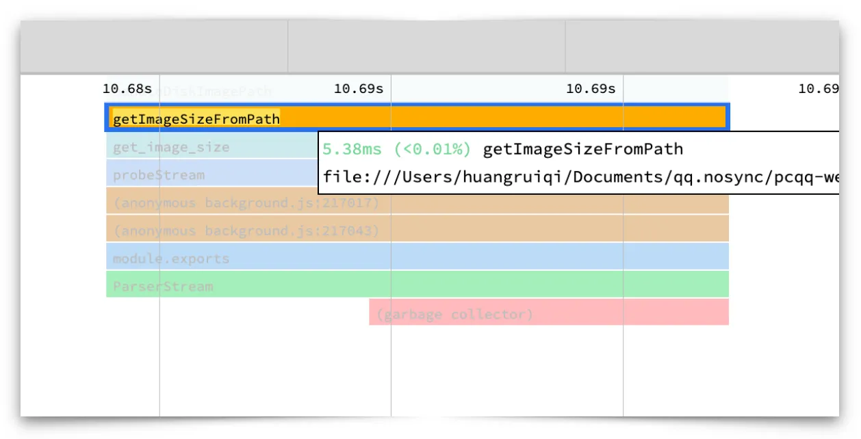
Task: Click getImageSizeFromPath name inside the tooltip
Action: (x=583, y=149)
